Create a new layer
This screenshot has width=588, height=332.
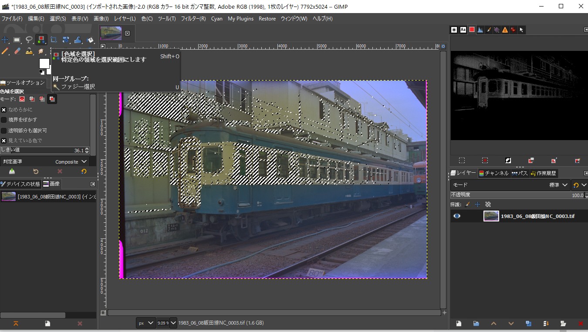[459, 323]
